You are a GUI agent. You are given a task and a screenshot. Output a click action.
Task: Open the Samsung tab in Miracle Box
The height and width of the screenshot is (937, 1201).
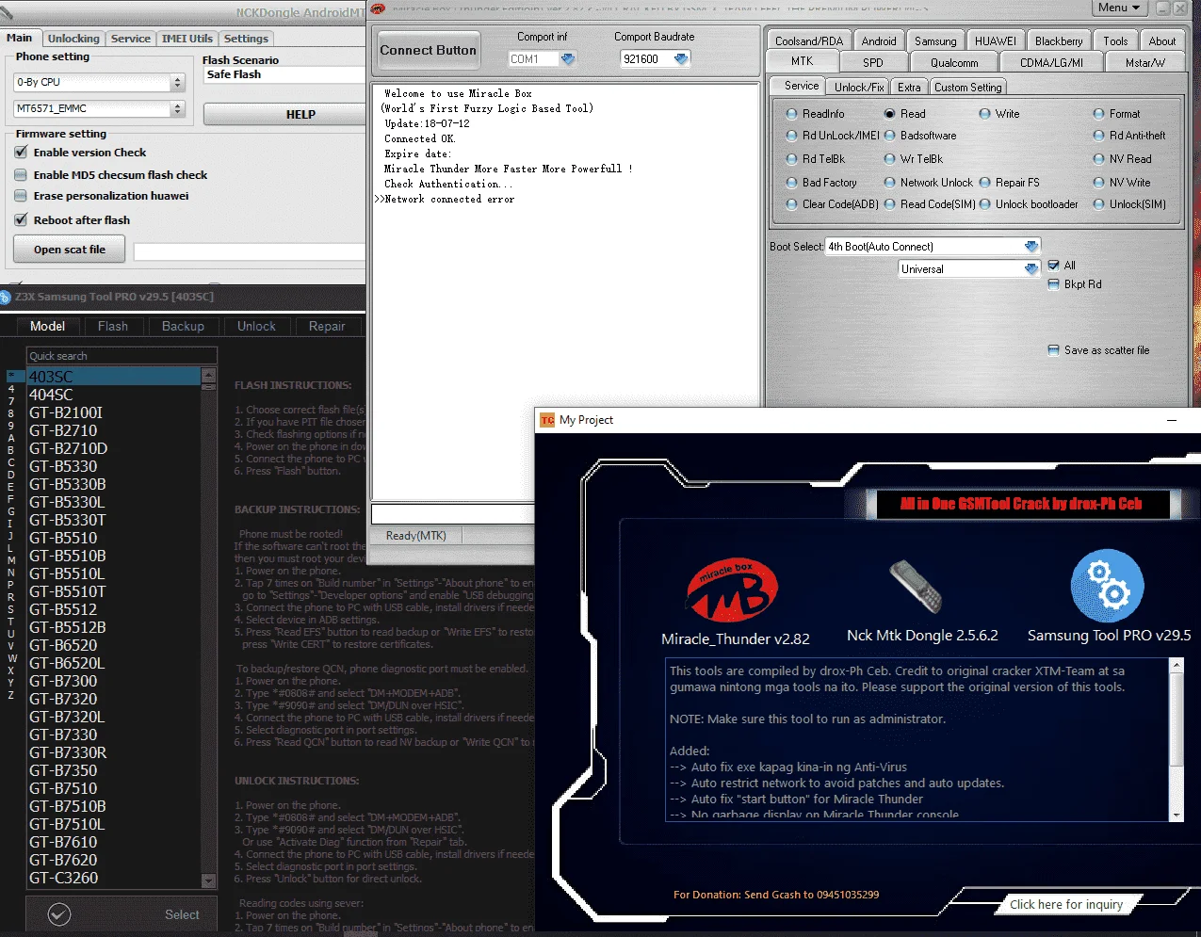coord(935,41)
